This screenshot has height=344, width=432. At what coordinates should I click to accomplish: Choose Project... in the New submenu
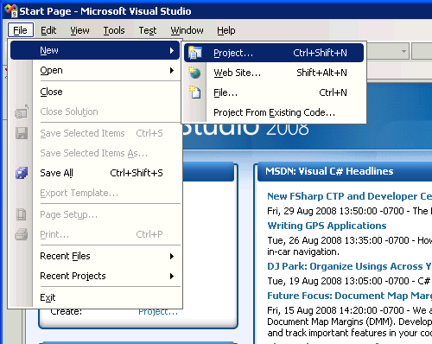[274, 53]
